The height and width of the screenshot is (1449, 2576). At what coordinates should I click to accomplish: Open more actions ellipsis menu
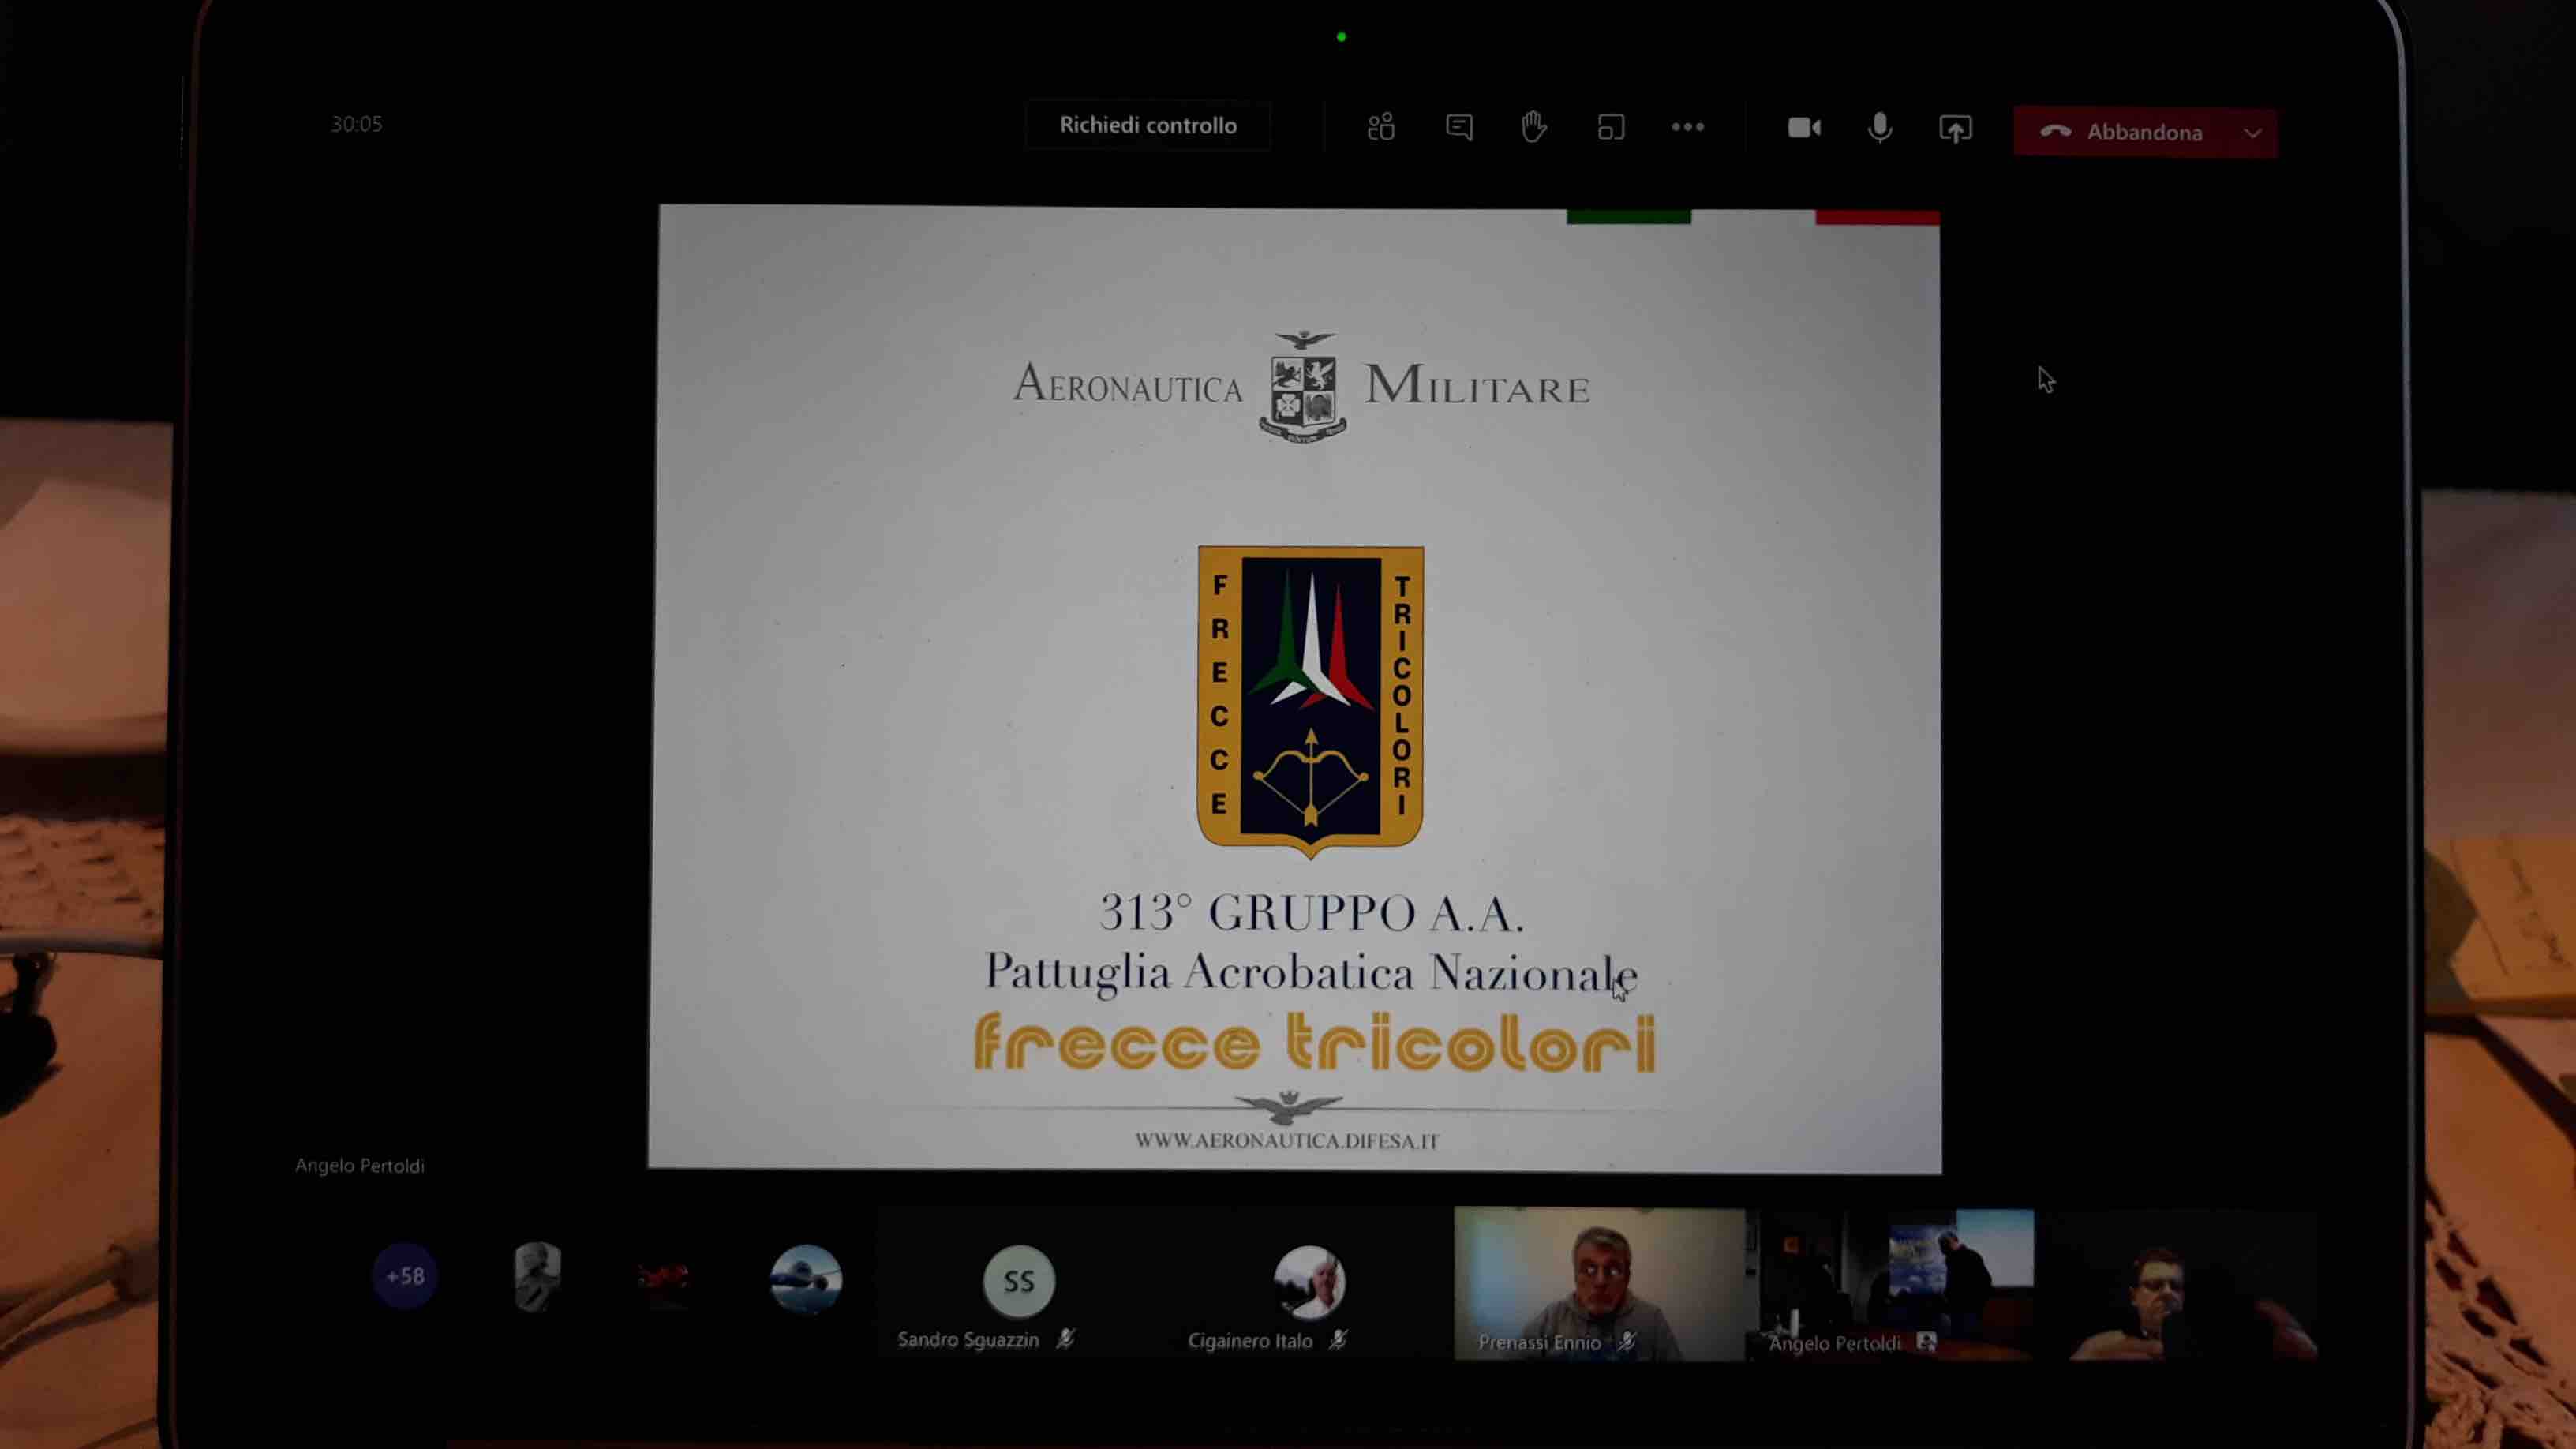tap(1688, 127)
